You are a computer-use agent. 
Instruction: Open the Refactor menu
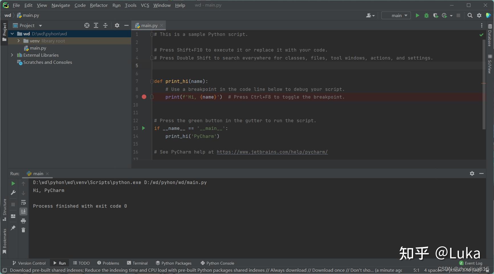(x=99, y=5)
